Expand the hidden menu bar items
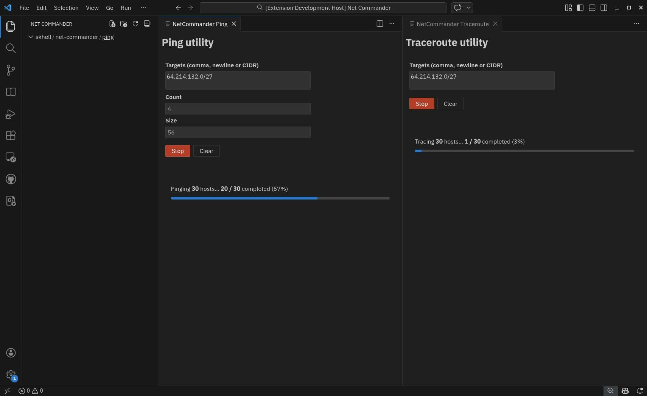 tap(143, 8)
